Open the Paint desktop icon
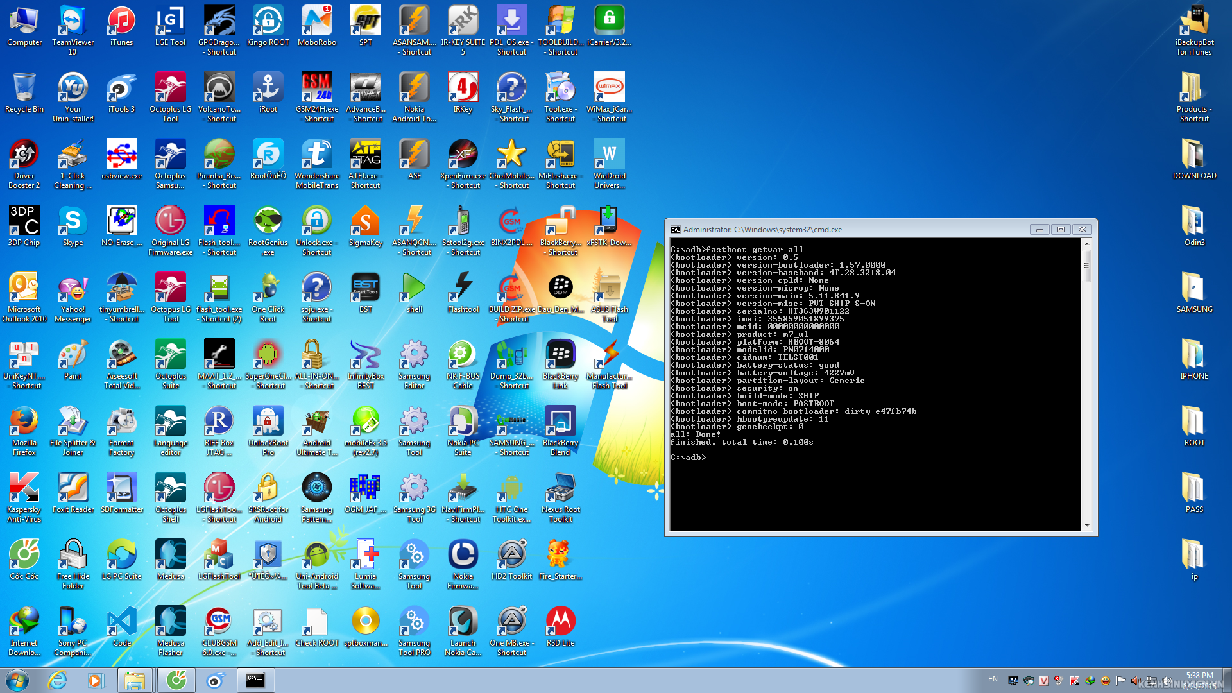 point(73,359)
